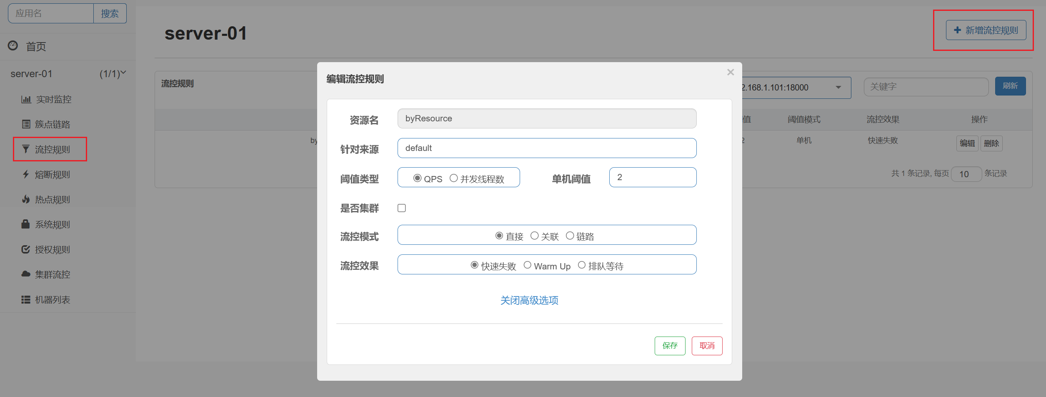Click the 阈值模式 column header

click(x=804, y=120)
